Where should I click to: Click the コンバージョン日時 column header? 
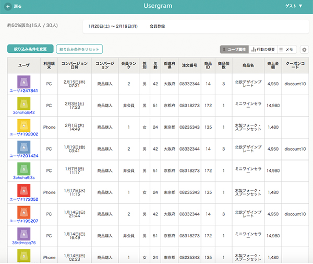click(75, 65)
